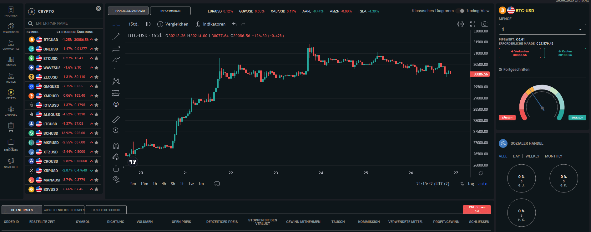
Task: Expand LTCUSD row chevron
Action: [92, 124]
